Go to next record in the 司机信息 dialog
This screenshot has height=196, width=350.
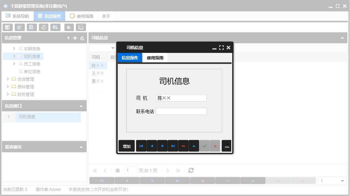[x=162, y=146]
